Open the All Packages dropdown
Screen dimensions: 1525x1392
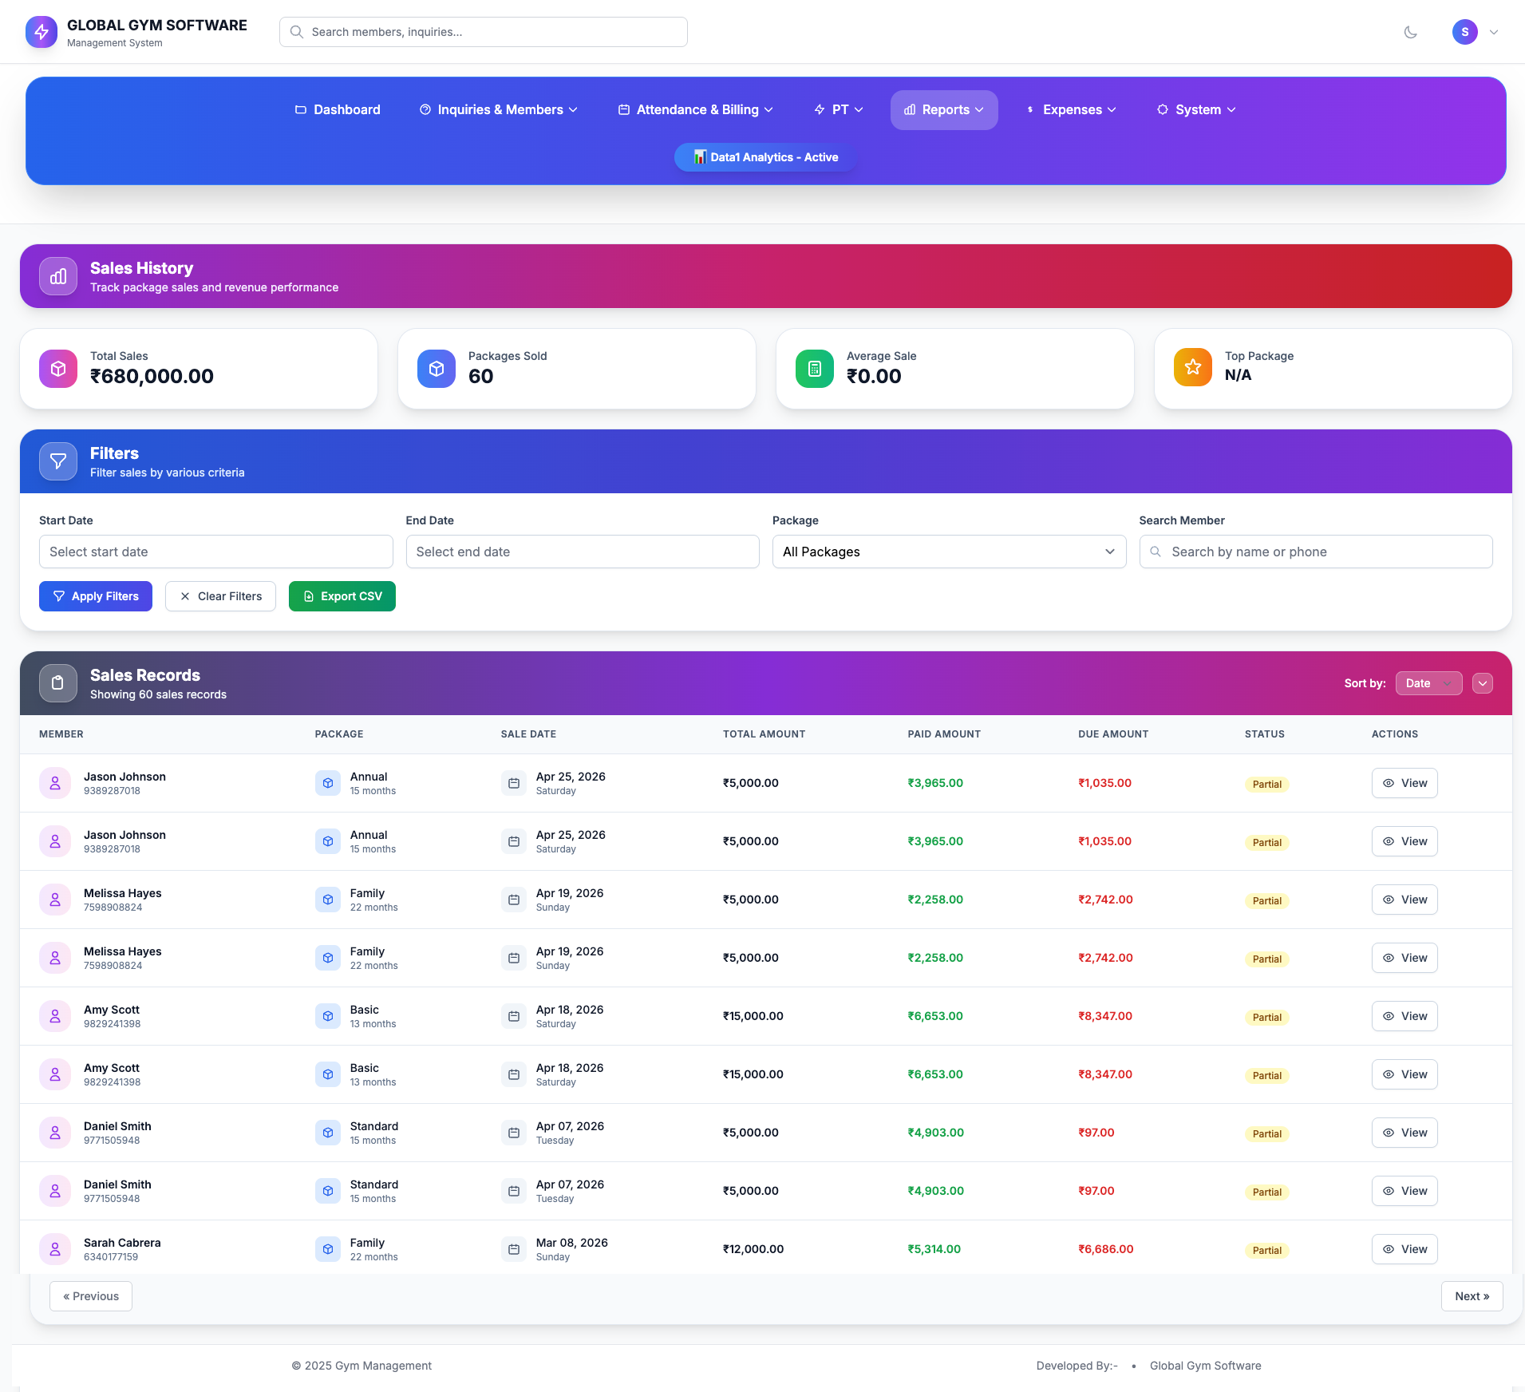[948, 552]
